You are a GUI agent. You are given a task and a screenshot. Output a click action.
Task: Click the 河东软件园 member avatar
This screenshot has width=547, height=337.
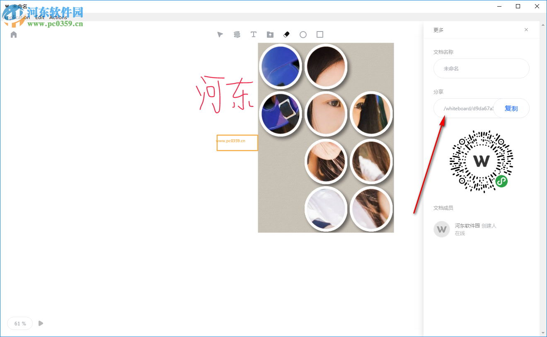click(x=442, y=229)
